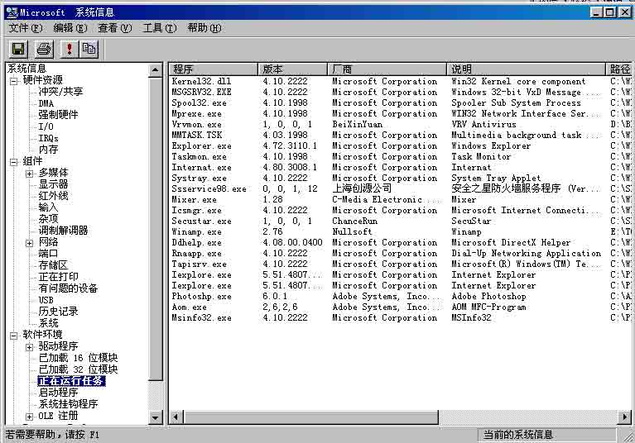Select 调制解调器 in the tree

[63, 231]
